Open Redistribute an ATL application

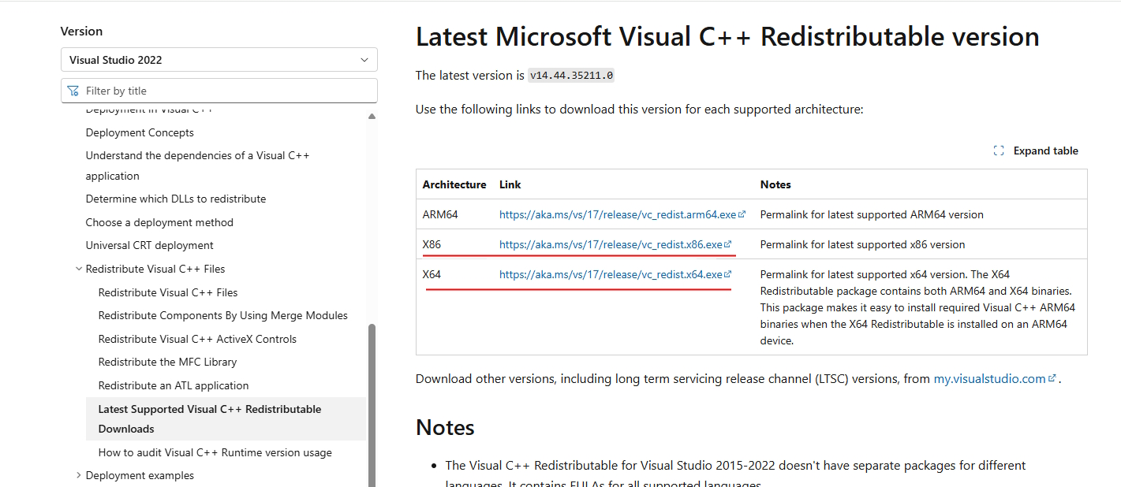point(174,385)
